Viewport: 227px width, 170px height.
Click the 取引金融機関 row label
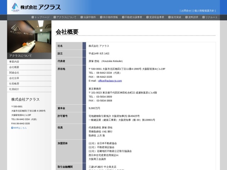pyautogui.click(x=65, y=167)
